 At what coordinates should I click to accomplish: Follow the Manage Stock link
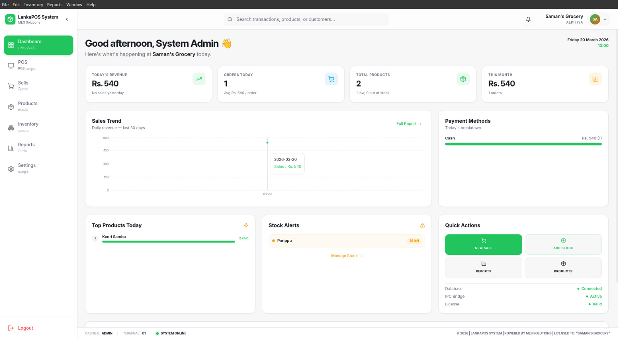click(x=347, y=256)
